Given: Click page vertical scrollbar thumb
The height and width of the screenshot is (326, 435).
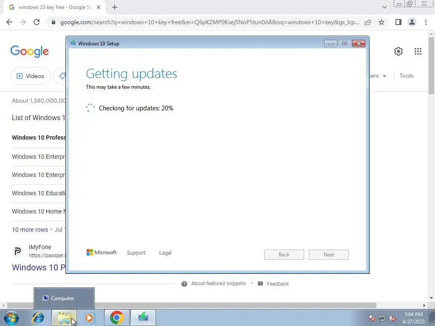Looking at the screenshot, I should tap(432, 66).
